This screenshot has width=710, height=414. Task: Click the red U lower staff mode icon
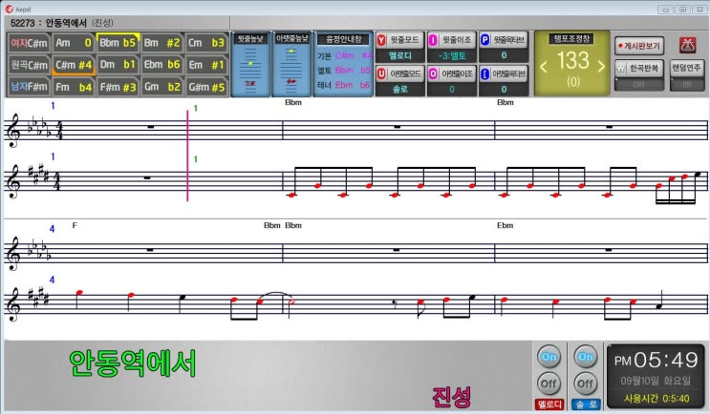coord(383,72)
